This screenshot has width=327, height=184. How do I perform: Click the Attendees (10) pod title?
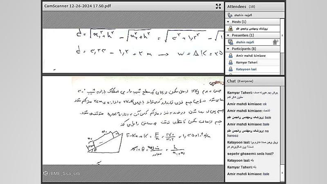pos(241,7)
